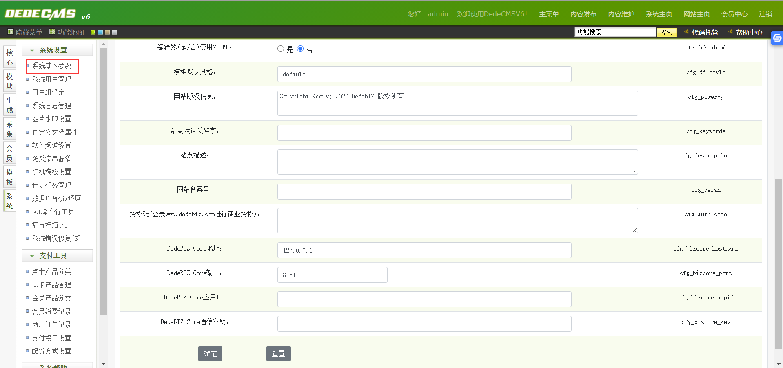Go to 系统主页 in top navigation
This screenshot has width=783, height=368.
point(659,14)
